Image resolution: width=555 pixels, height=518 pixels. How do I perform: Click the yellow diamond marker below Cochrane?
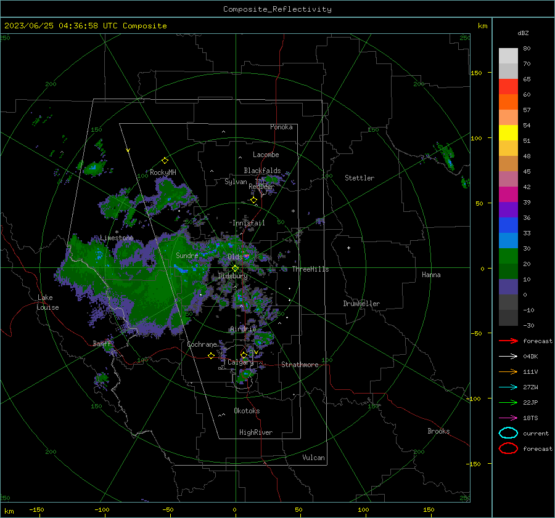tap(211, 355)
